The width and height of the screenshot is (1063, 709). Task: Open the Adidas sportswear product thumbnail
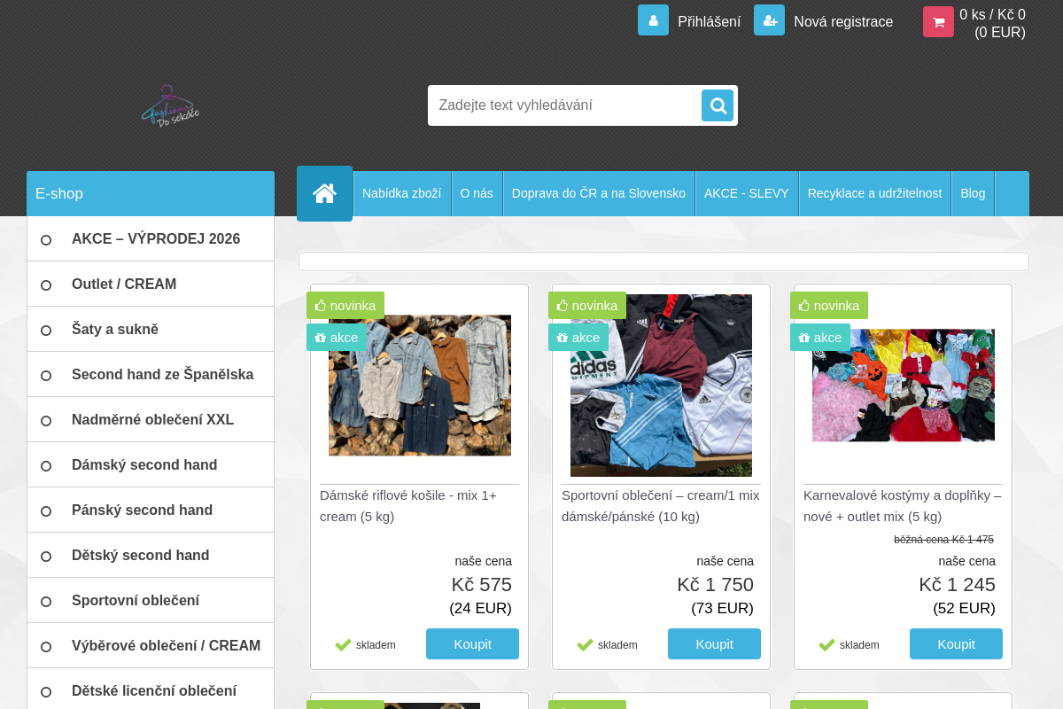tap(661, 386)
